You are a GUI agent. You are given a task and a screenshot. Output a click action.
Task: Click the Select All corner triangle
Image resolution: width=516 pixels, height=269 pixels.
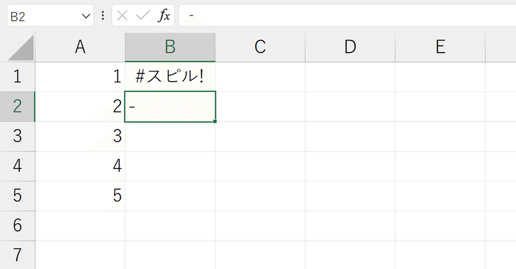pos(21,48)
